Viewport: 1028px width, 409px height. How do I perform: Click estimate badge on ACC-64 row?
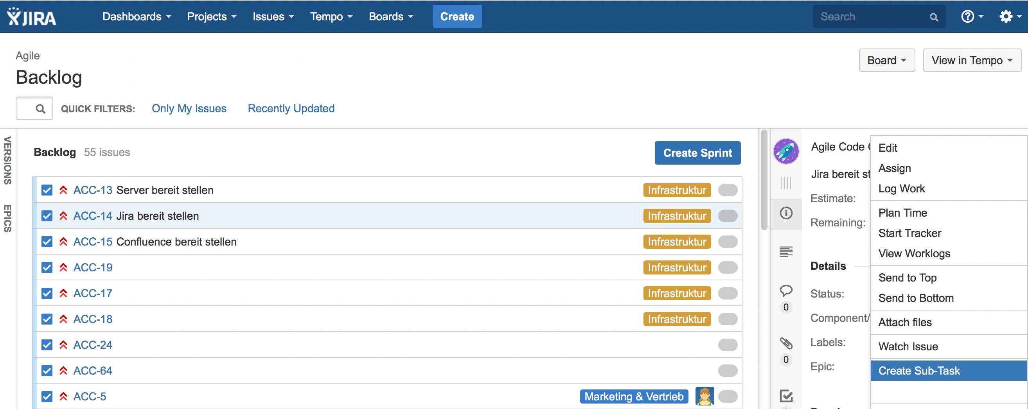point(728,371)
